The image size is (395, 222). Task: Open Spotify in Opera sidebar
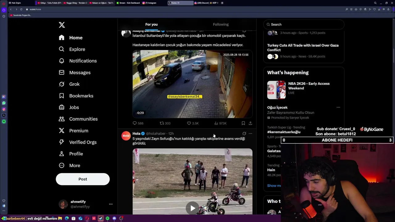(4, 121)
